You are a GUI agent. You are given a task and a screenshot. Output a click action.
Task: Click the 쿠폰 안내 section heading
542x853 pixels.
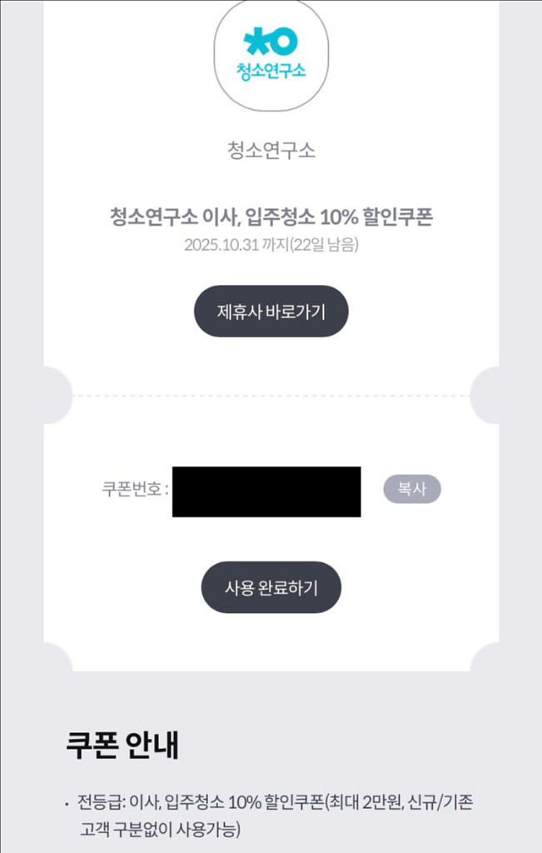(x=122, y=746)
